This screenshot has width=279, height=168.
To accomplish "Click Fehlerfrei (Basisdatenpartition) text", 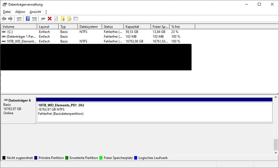I will [x=61, y=114].
